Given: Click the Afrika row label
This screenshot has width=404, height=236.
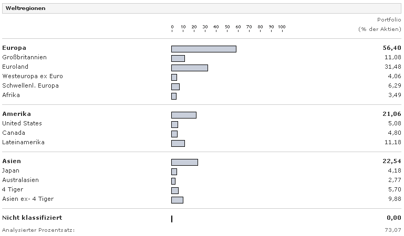Looking at the screenshot, I should (x=11, y=95).
